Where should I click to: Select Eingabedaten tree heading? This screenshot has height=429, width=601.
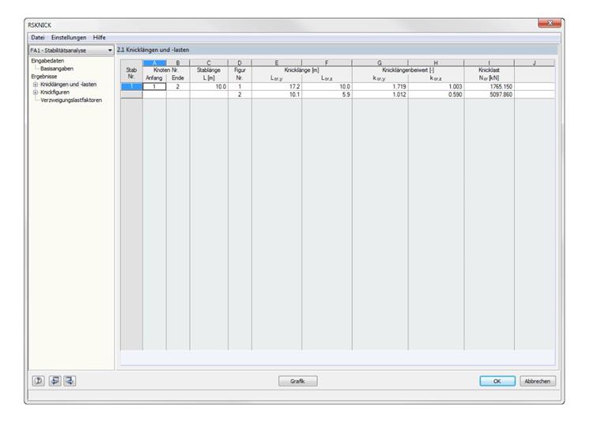click(x=47, y=61)
